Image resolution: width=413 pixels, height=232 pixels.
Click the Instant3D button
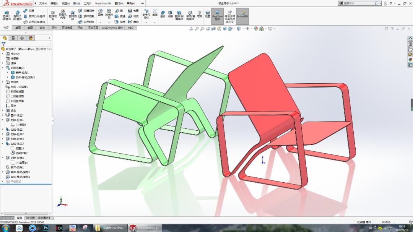[x=242, y=15]
